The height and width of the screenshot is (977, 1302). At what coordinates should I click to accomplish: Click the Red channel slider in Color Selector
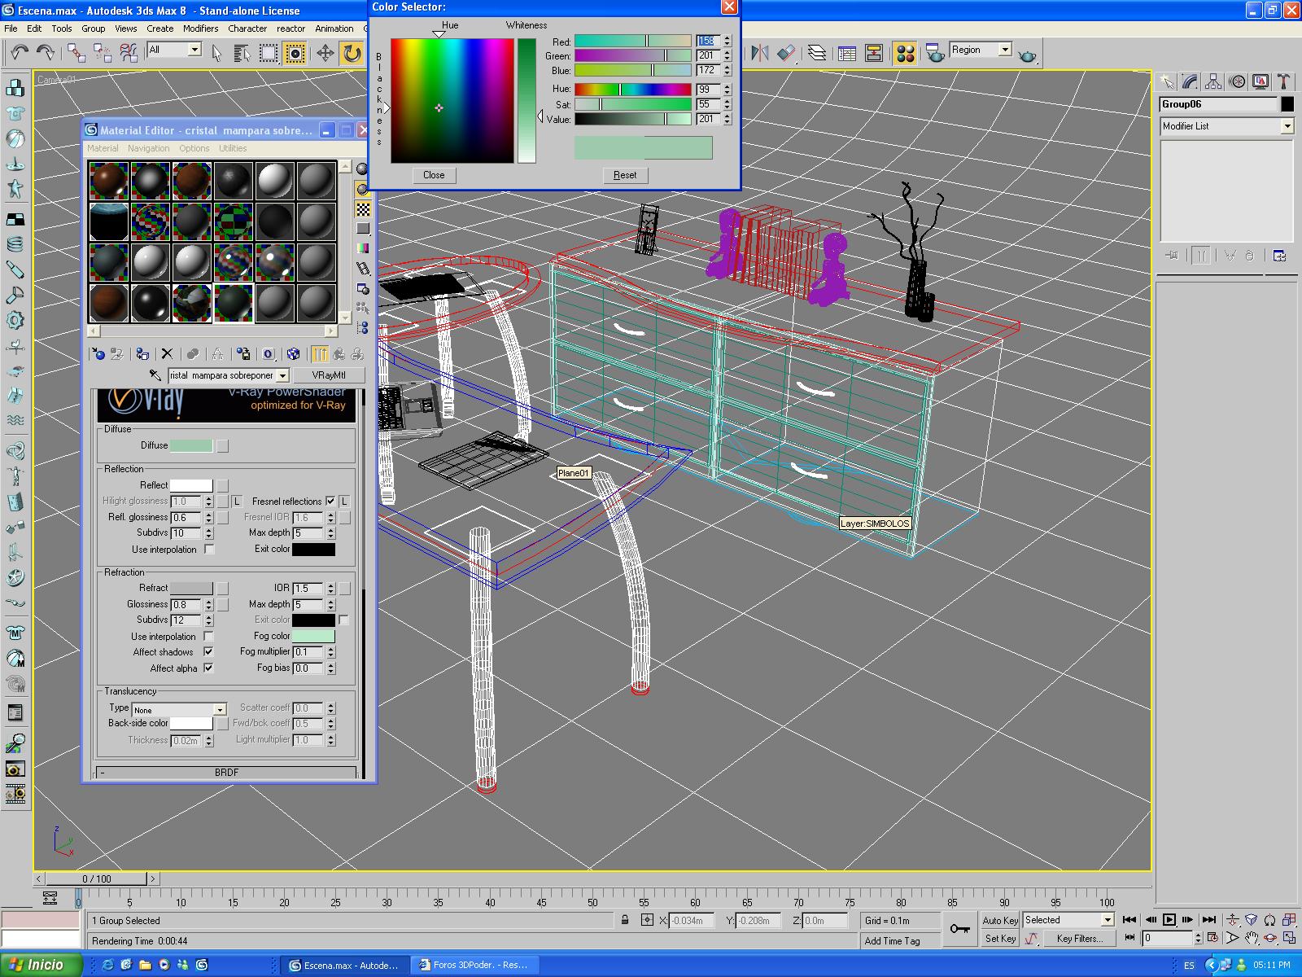click(x=632, y=41)
